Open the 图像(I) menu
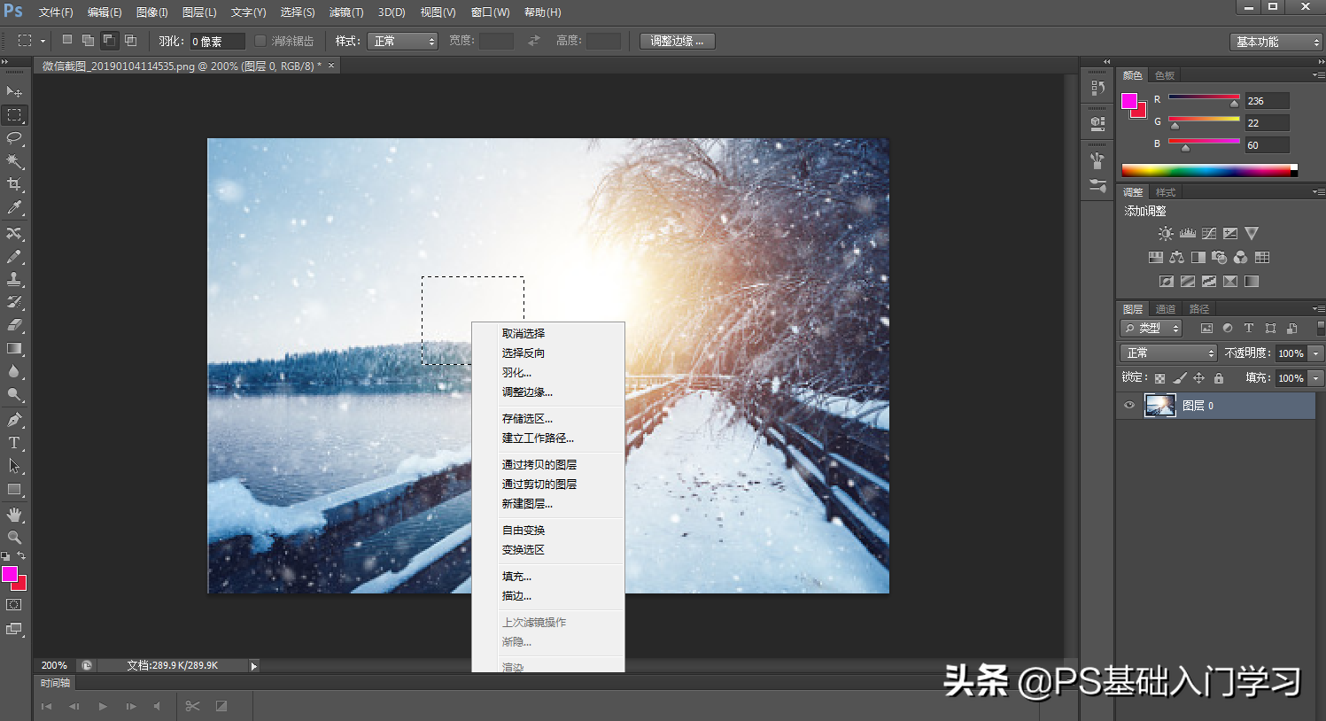This screenshot has height=721, width=1326. coord(152,12)
